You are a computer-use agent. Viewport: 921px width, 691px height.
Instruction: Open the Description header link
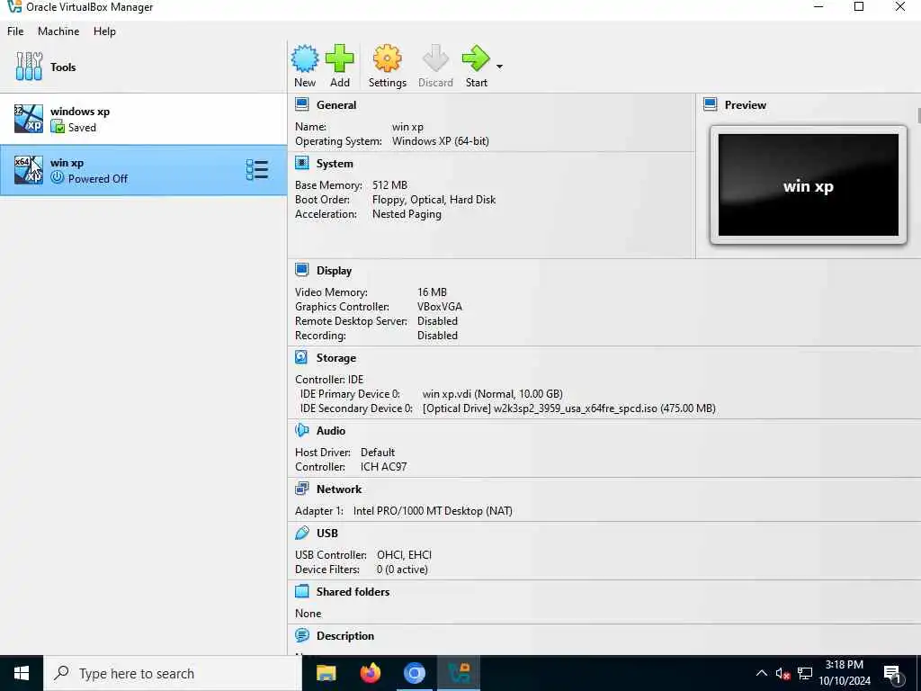(345, 636)
